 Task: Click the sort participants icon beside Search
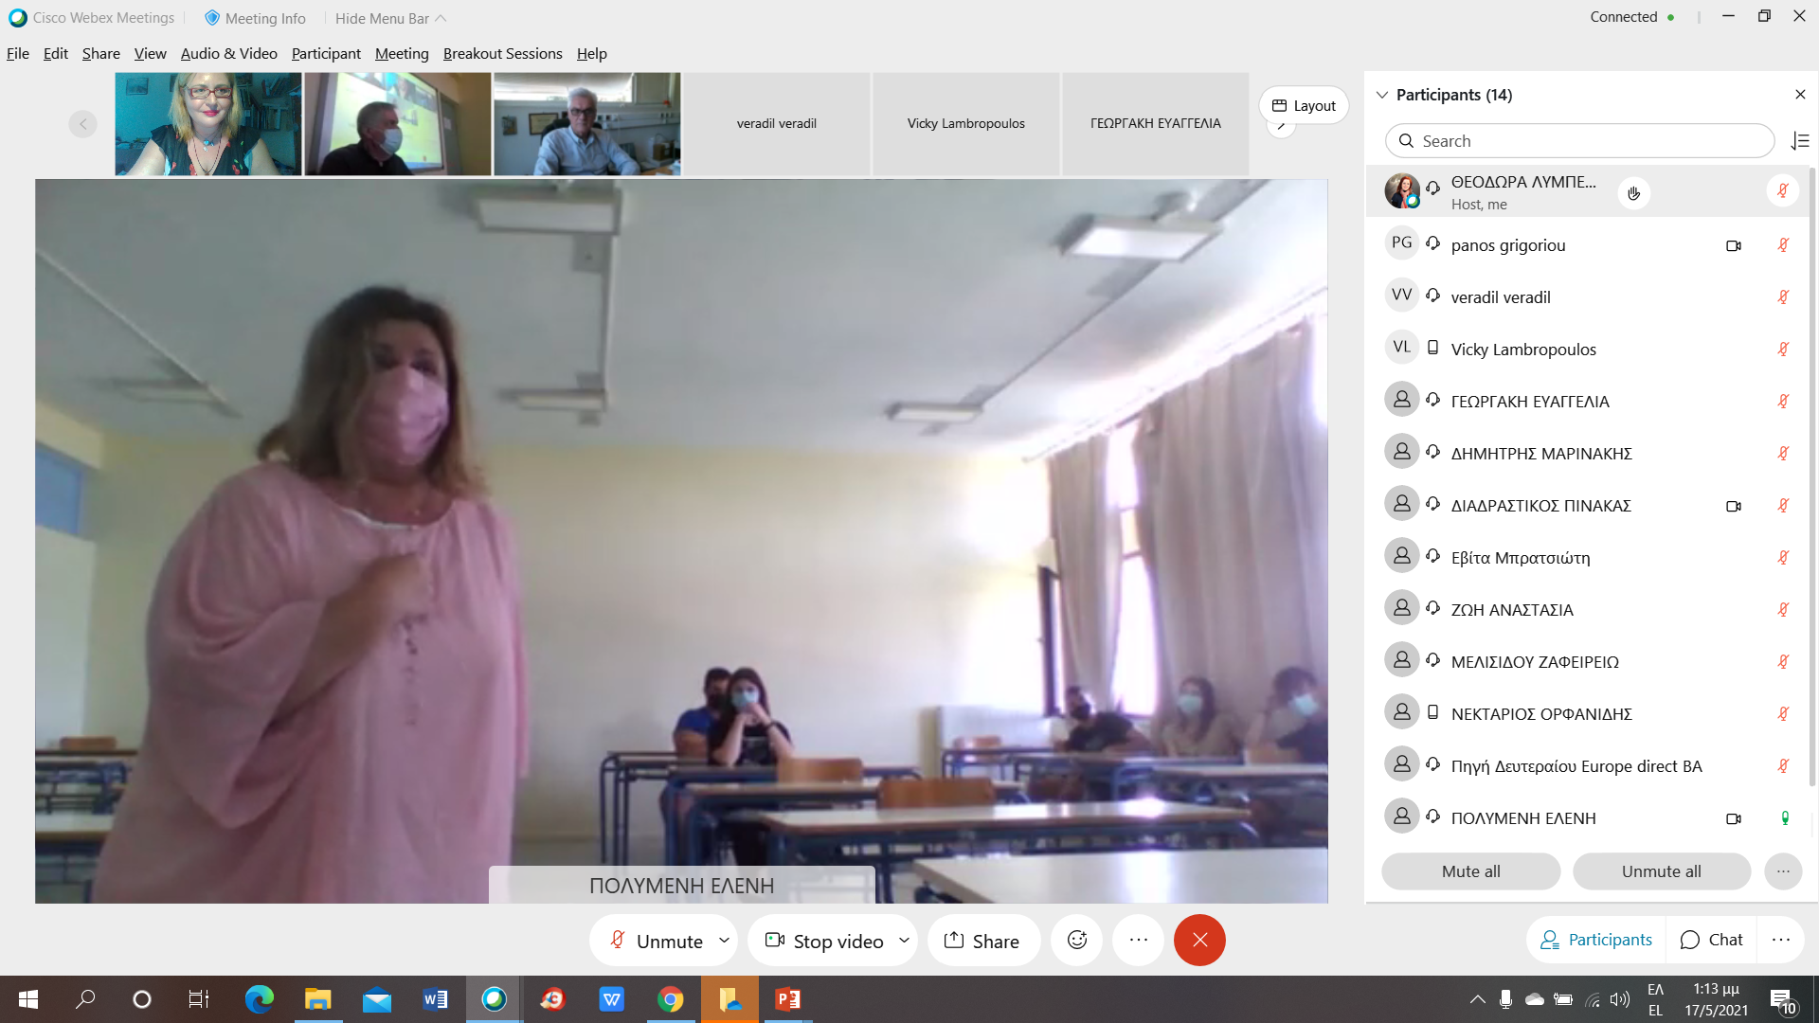coord(1800,141)
